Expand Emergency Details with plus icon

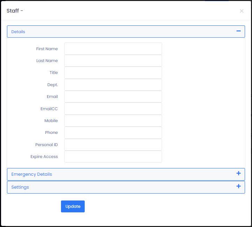238,173
